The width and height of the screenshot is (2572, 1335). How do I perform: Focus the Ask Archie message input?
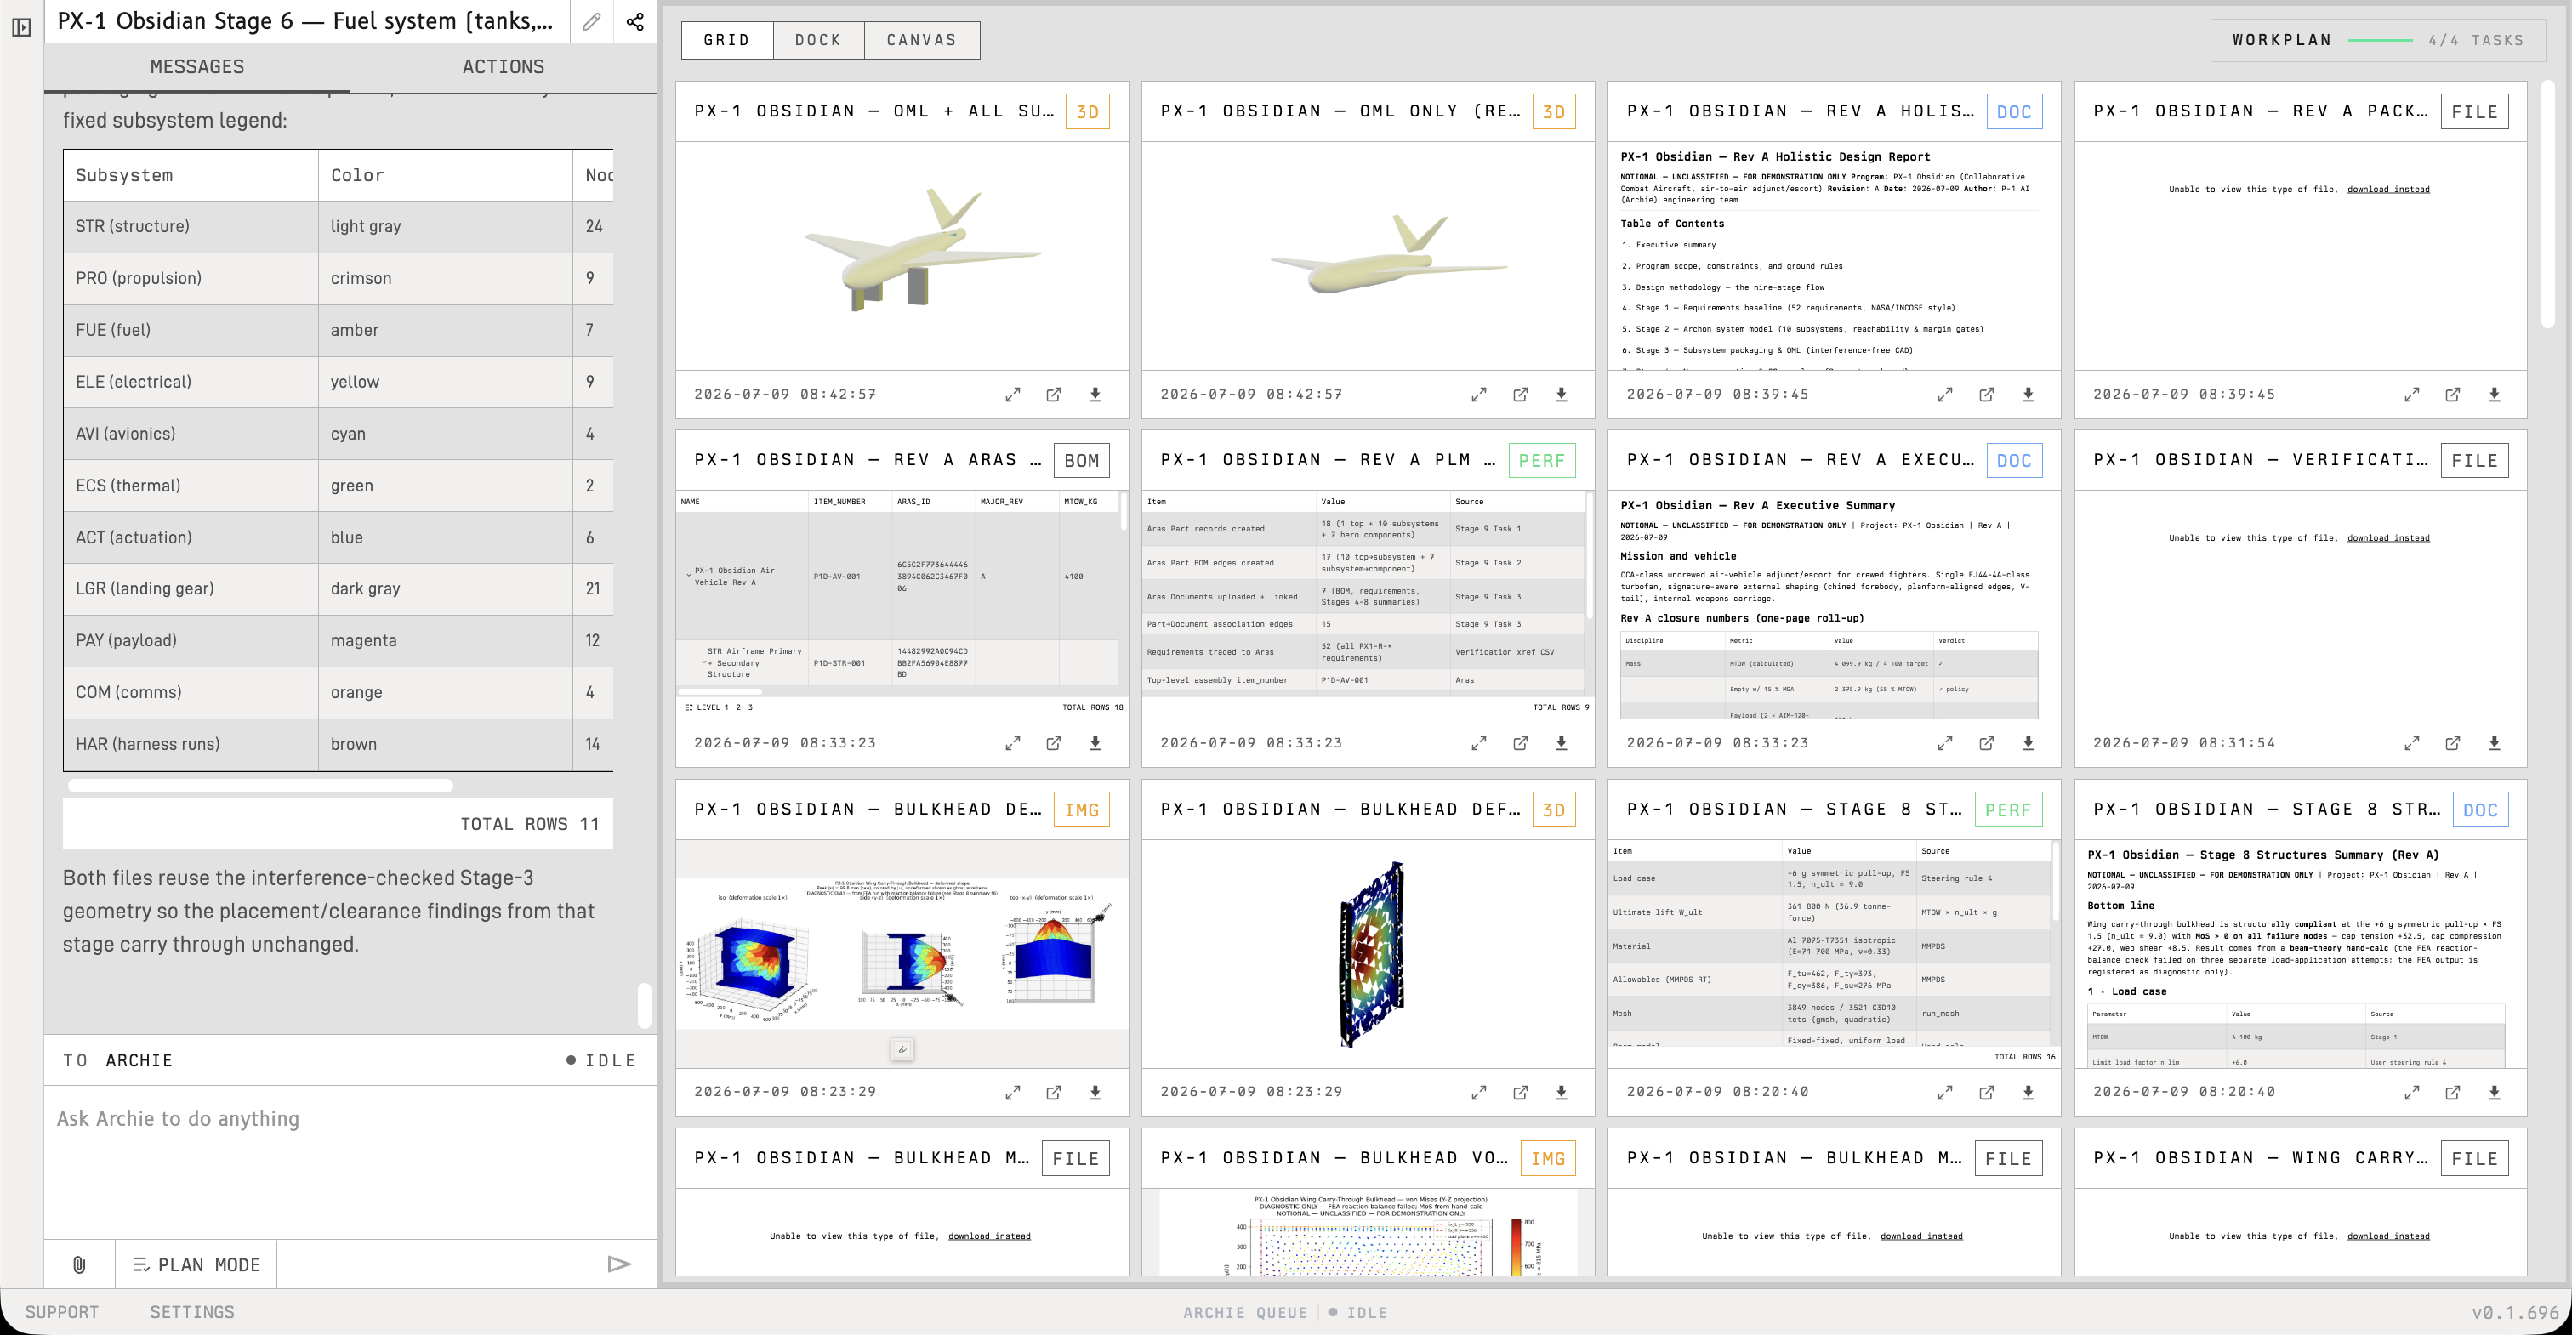pyautogui.click(x=350, y=1162)
